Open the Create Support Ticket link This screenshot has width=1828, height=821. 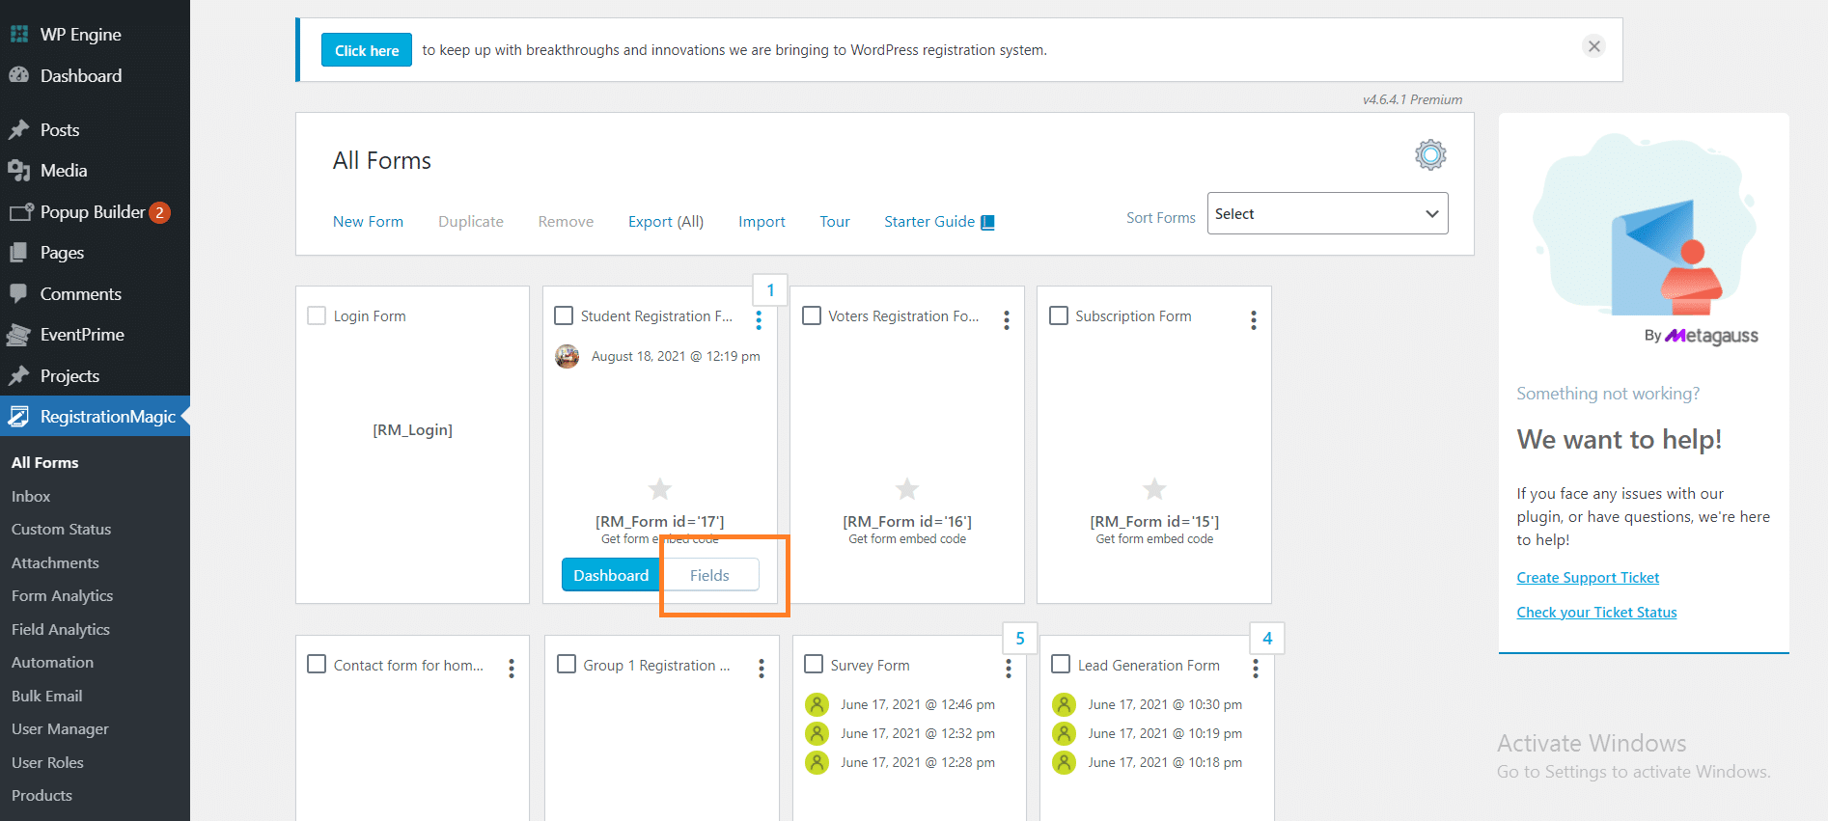point(1588,578)
